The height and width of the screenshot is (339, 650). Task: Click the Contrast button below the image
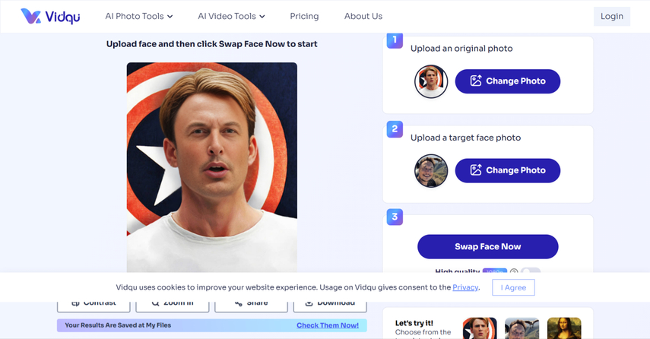point(94,307)
